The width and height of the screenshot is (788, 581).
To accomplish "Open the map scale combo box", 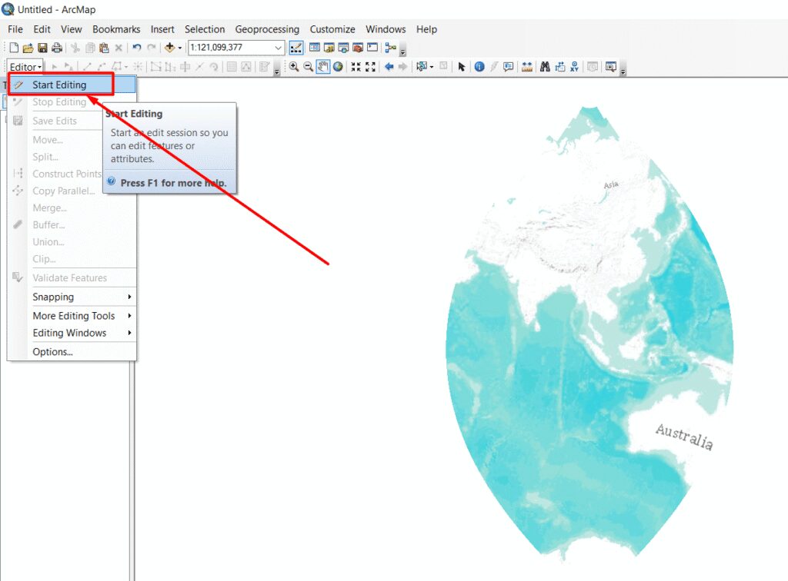I will tap(236, 48).
